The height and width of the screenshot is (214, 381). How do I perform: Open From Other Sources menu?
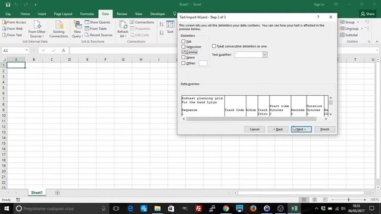tap(37, 29)
